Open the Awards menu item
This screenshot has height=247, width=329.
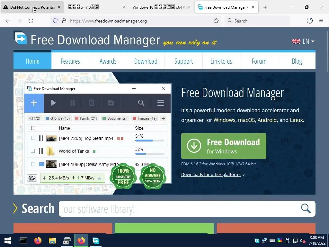pos(108,61)
